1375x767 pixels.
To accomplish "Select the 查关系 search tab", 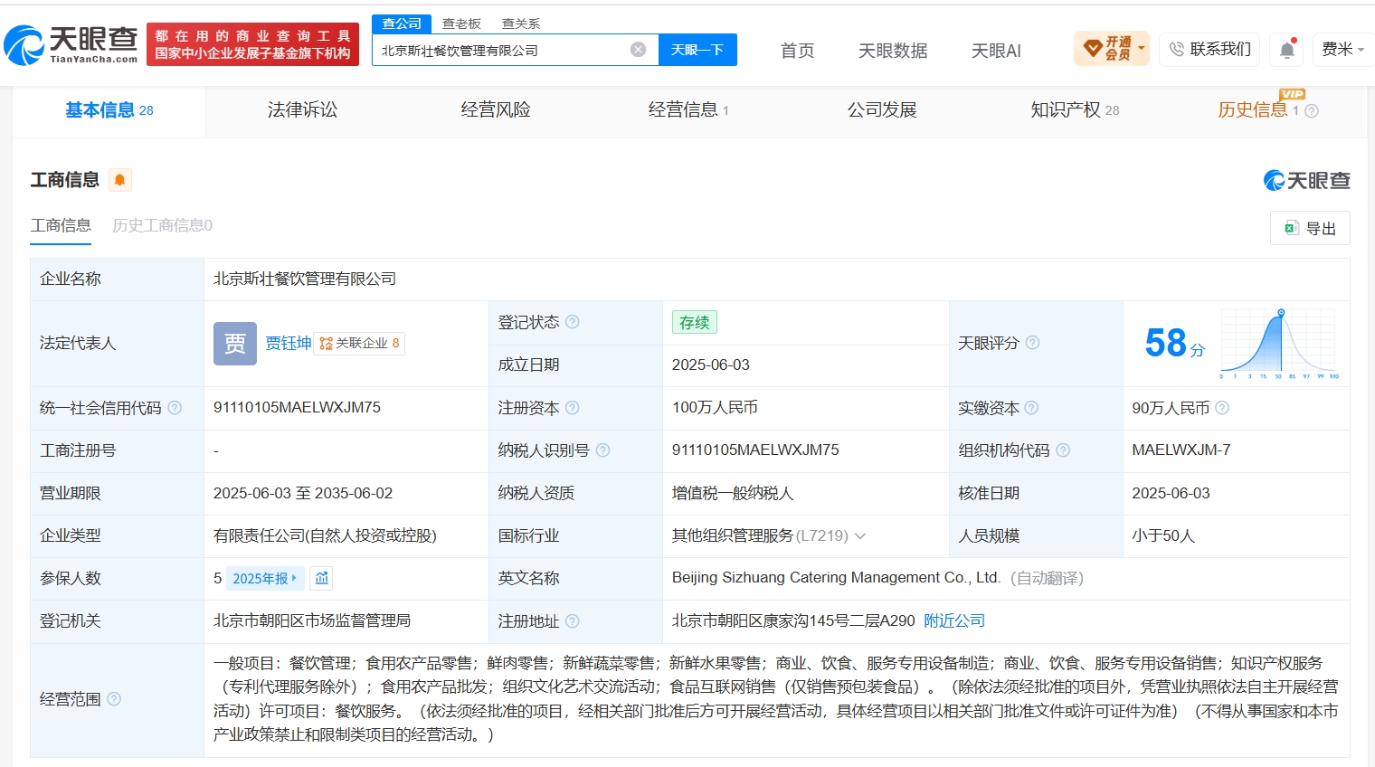I will click(521, 24).
